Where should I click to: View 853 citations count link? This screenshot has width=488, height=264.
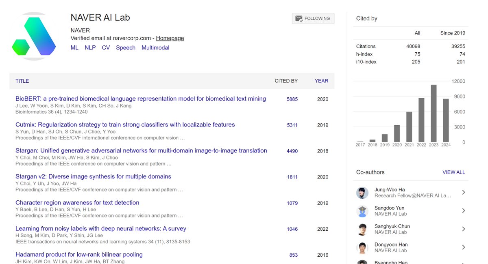tap(293, 255)
